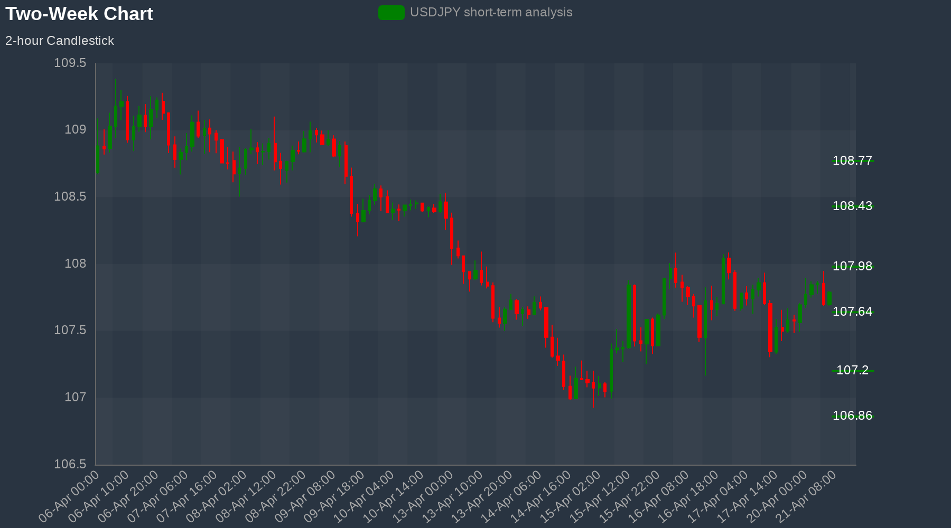The width and height of the screenshot is (951, 528).
Task: Click the 2-hour Candlestick subtitle
Action: click(x=60, y=41)
